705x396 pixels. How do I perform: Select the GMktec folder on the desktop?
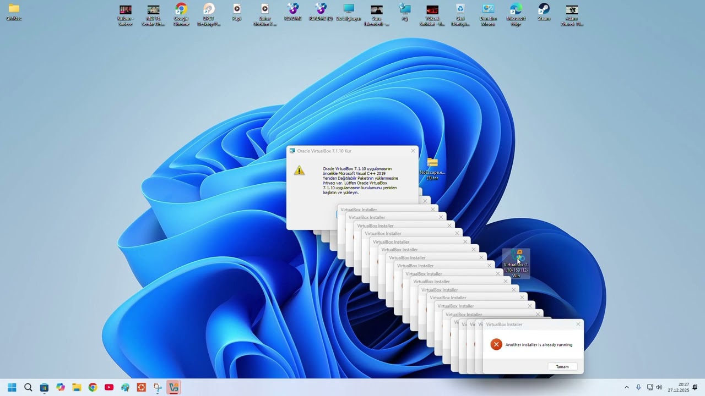pos(14,13)
